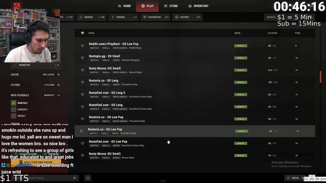Image resolution: width=326 pixels, height=183 pixels.
Task: Expand the CACHE section plus
Action: [59, 74]
